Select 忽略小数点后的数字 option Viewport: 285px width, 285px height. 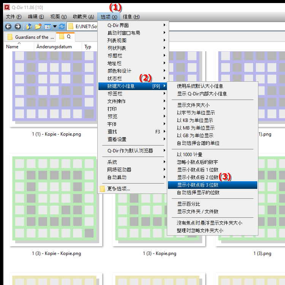212,162
